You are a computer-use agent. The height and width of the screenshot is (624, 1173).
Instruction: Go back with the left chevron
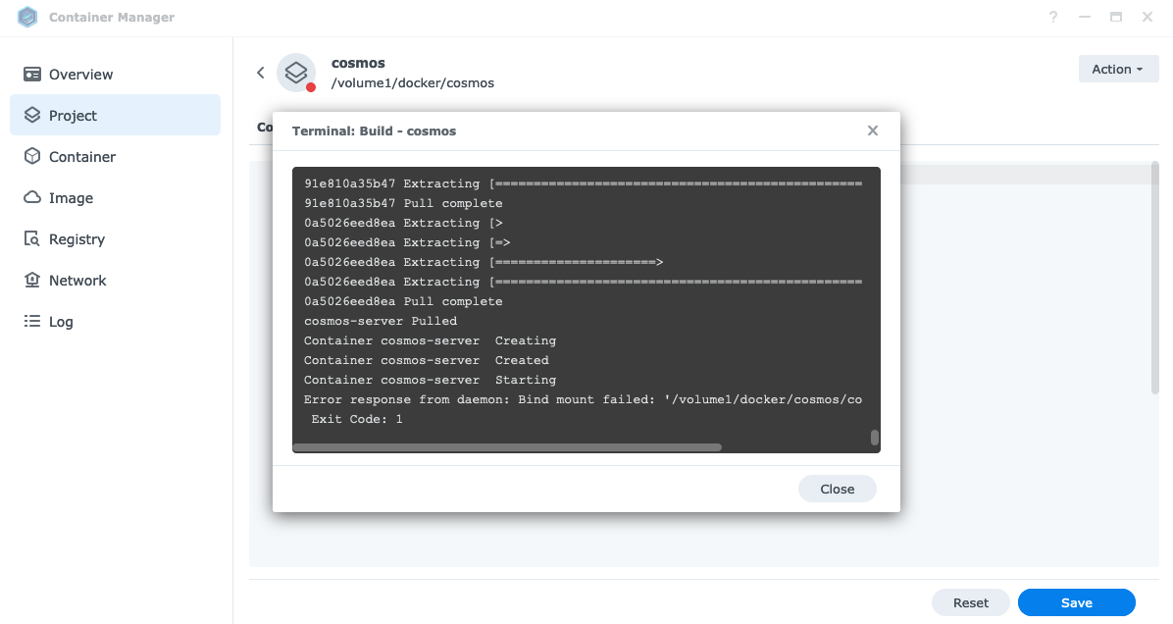click(261, 73)
